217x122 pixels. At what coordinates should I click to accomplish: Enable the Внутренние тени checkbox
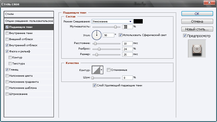(x=7, y=33)
